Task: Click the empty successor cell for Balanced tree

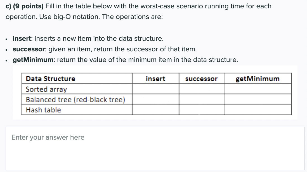Action: pos(201,99)
